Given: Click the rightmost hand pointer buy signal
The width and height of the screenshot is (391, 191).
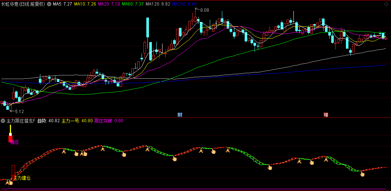Looking at the screenshot, I should 362,174.
